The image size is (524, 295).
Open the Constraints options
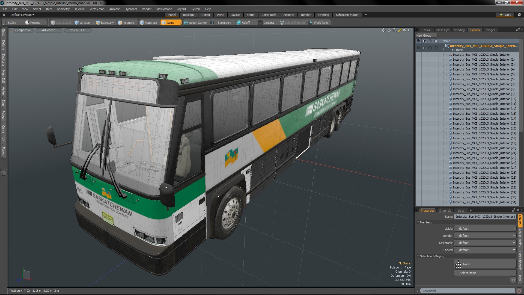click(x=268, y=23)
